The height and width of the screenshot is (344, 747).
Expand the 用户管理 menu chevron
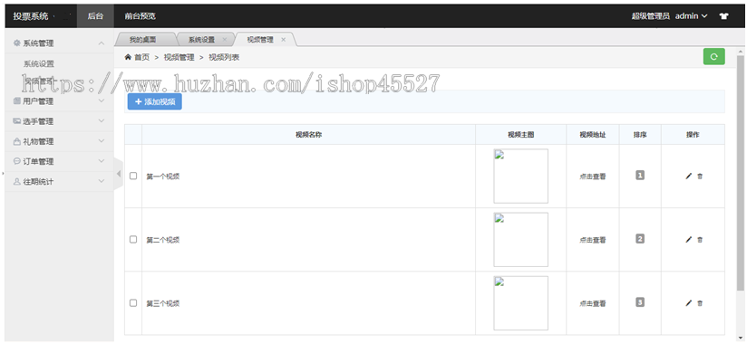101,100
